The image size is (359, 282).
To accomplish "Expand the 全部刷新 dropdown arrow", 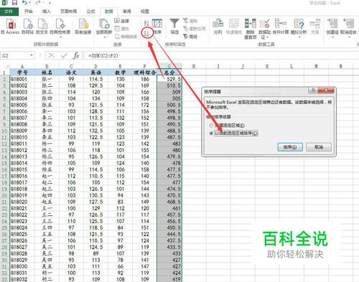I will click(x=104, y=37).
